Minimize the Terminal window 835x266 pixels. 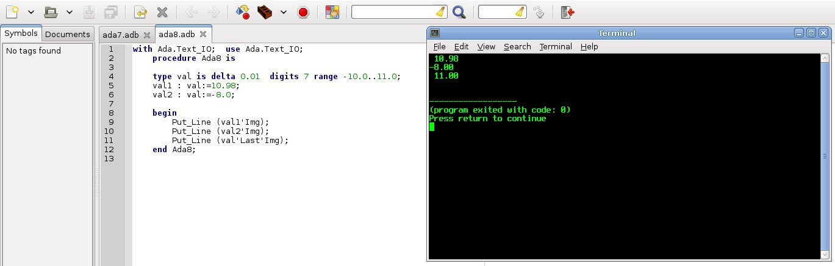(799, 33)
